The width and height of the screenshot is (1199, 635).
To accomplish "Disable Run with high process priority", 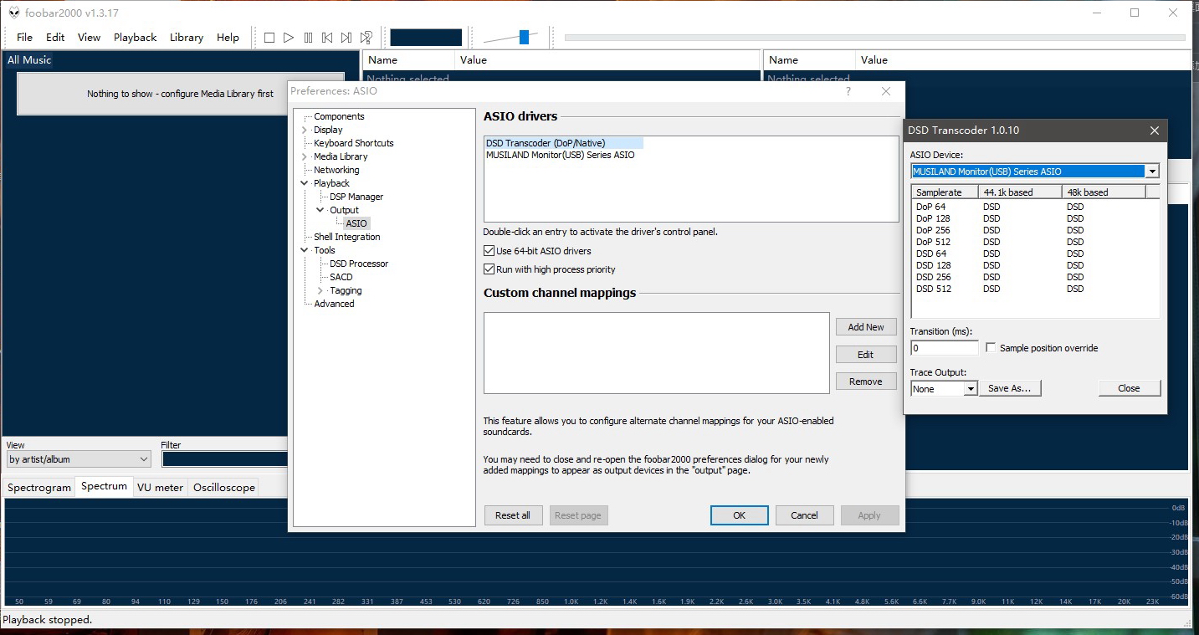I will (489, 269).
